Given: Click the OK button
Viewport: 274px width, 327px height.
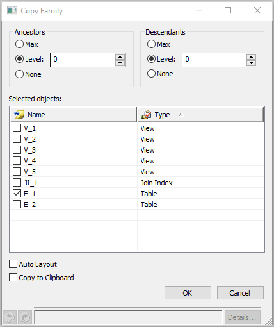Looking at the screenshot, I should click(x=188, y=293).
